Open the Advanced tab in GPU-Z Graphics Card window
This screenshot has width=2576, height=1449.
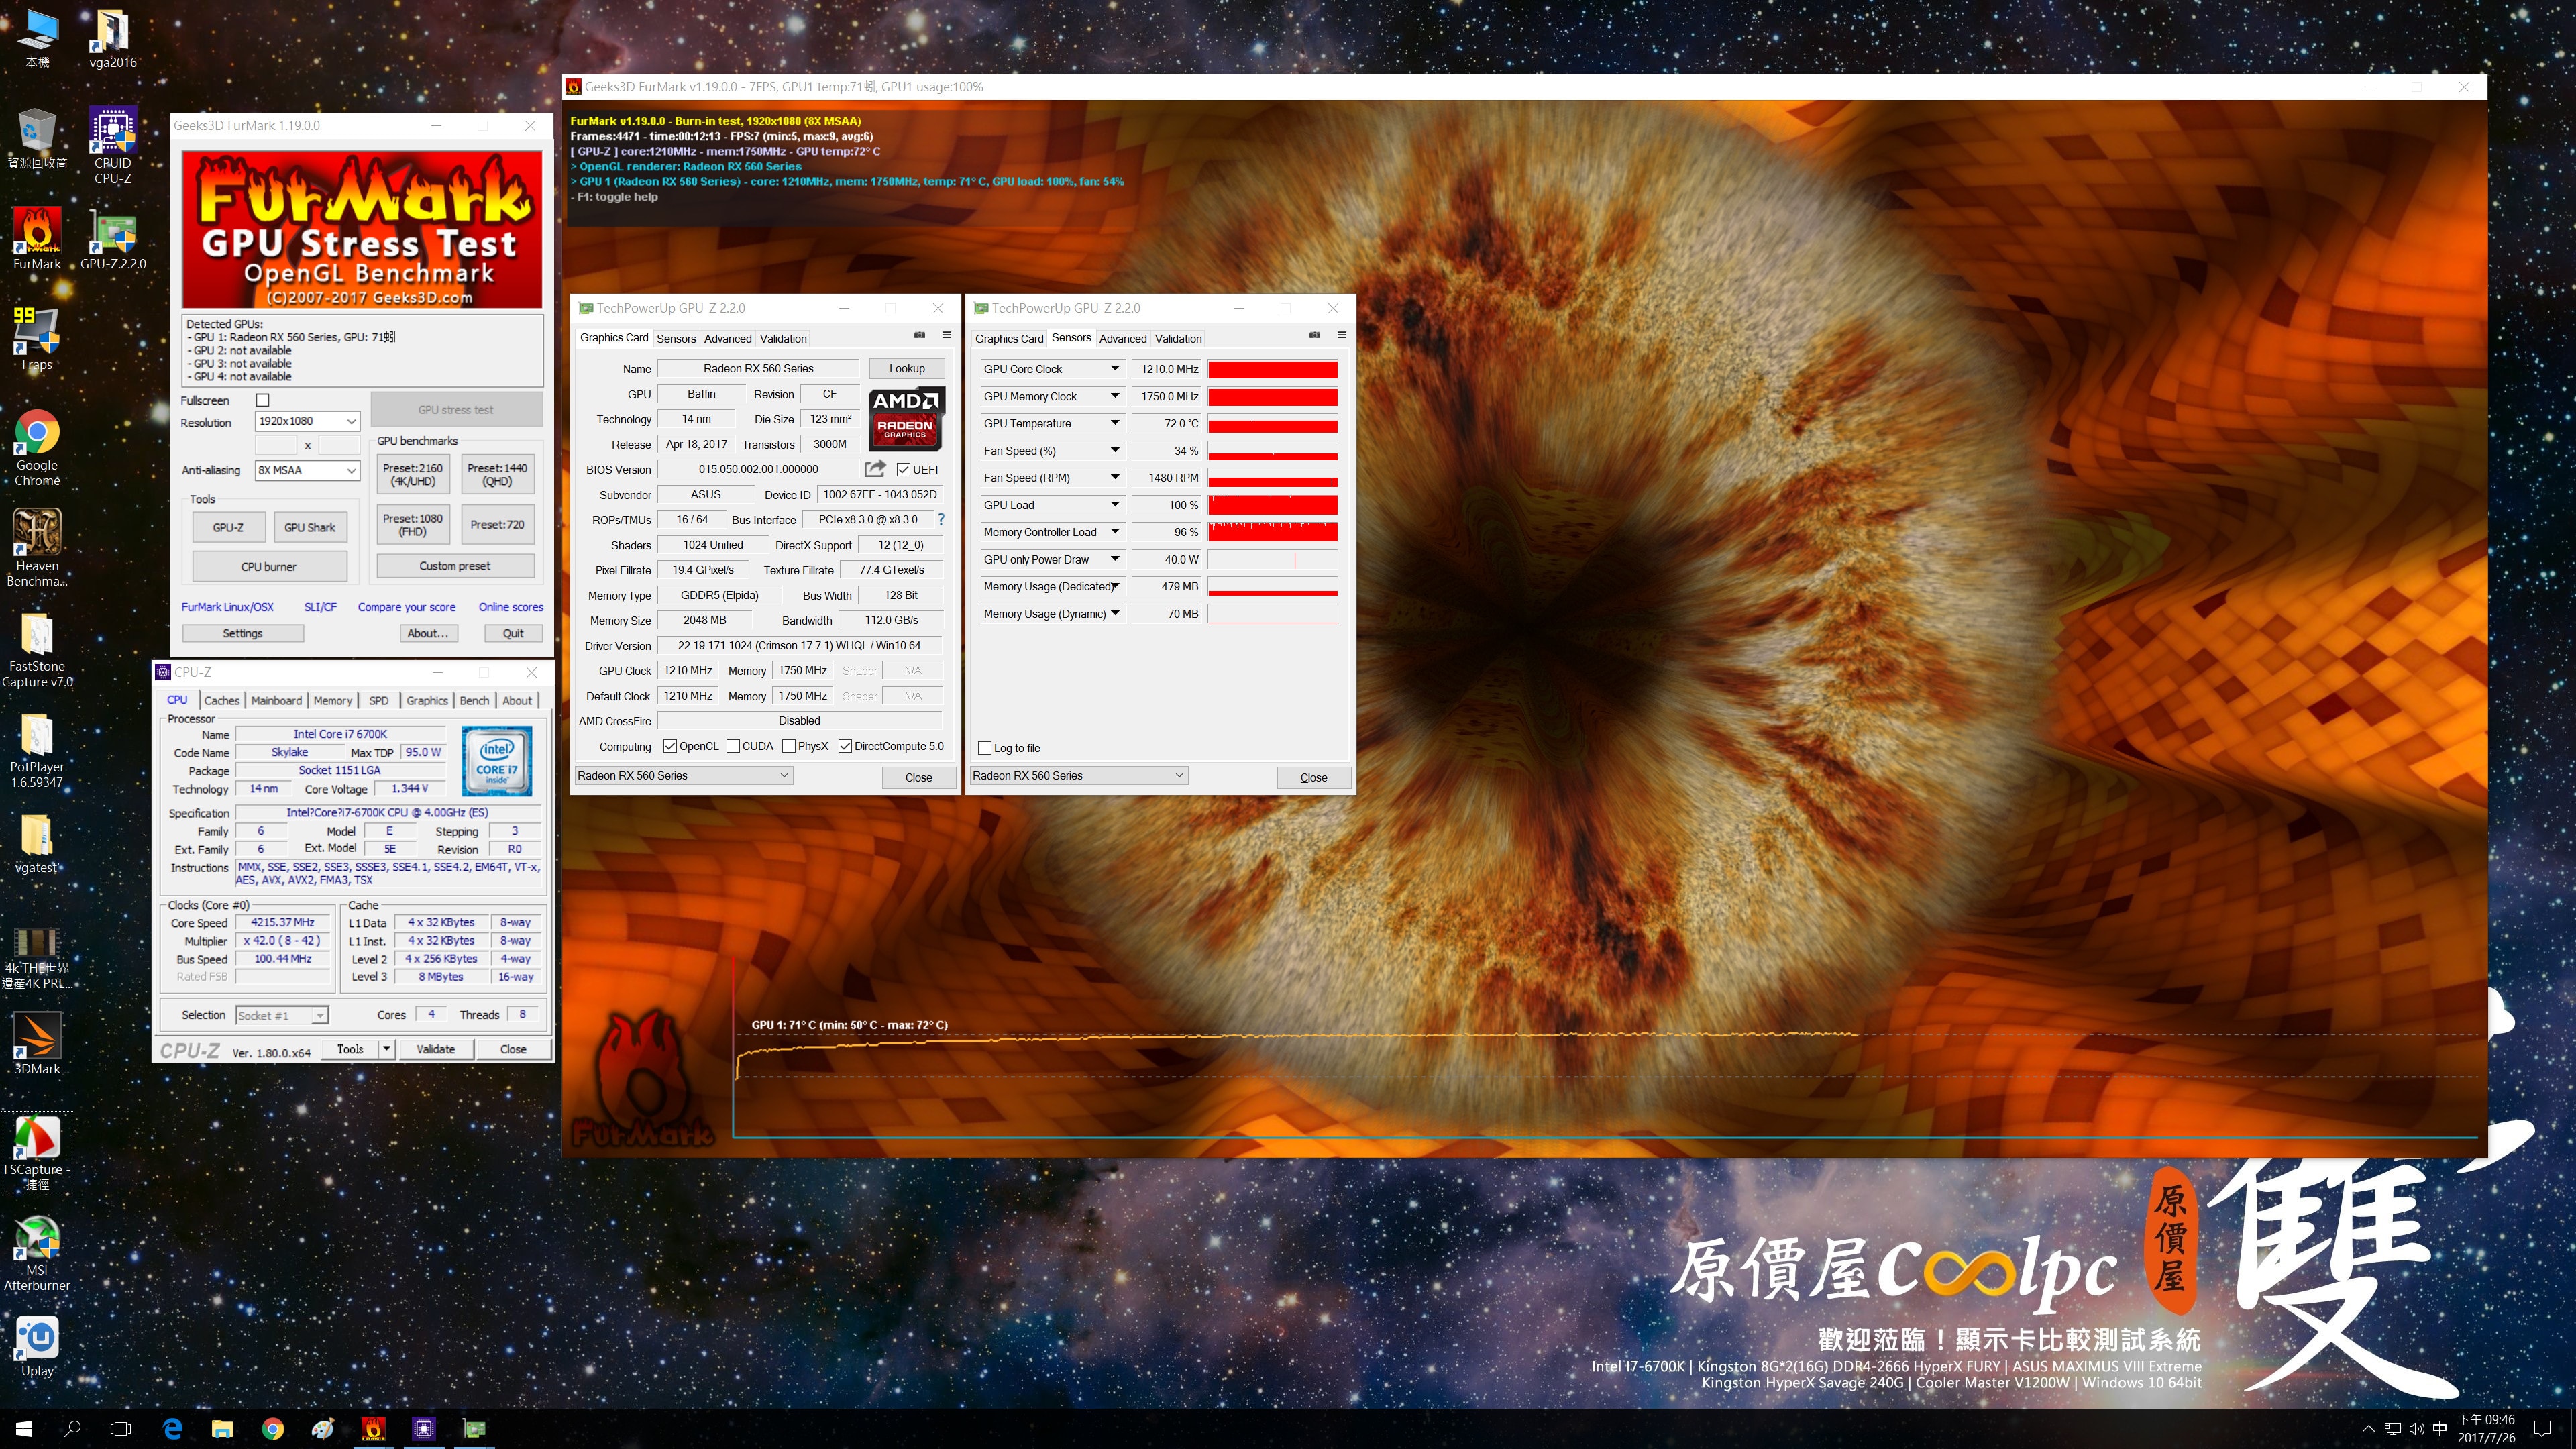click(x=727, y=339)
